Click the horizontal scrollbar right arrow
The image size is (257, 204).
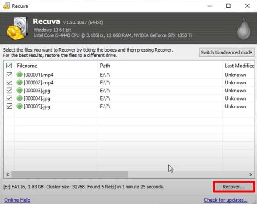pyautogui.click(x=250, y=174)
